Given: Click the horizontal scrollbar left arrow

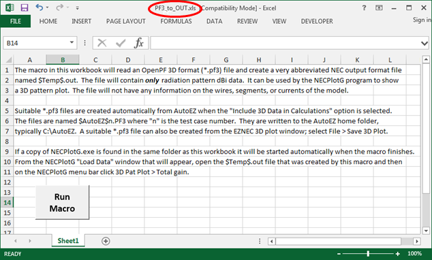Looking at the screenshot, I should click(x=272, y=242).
